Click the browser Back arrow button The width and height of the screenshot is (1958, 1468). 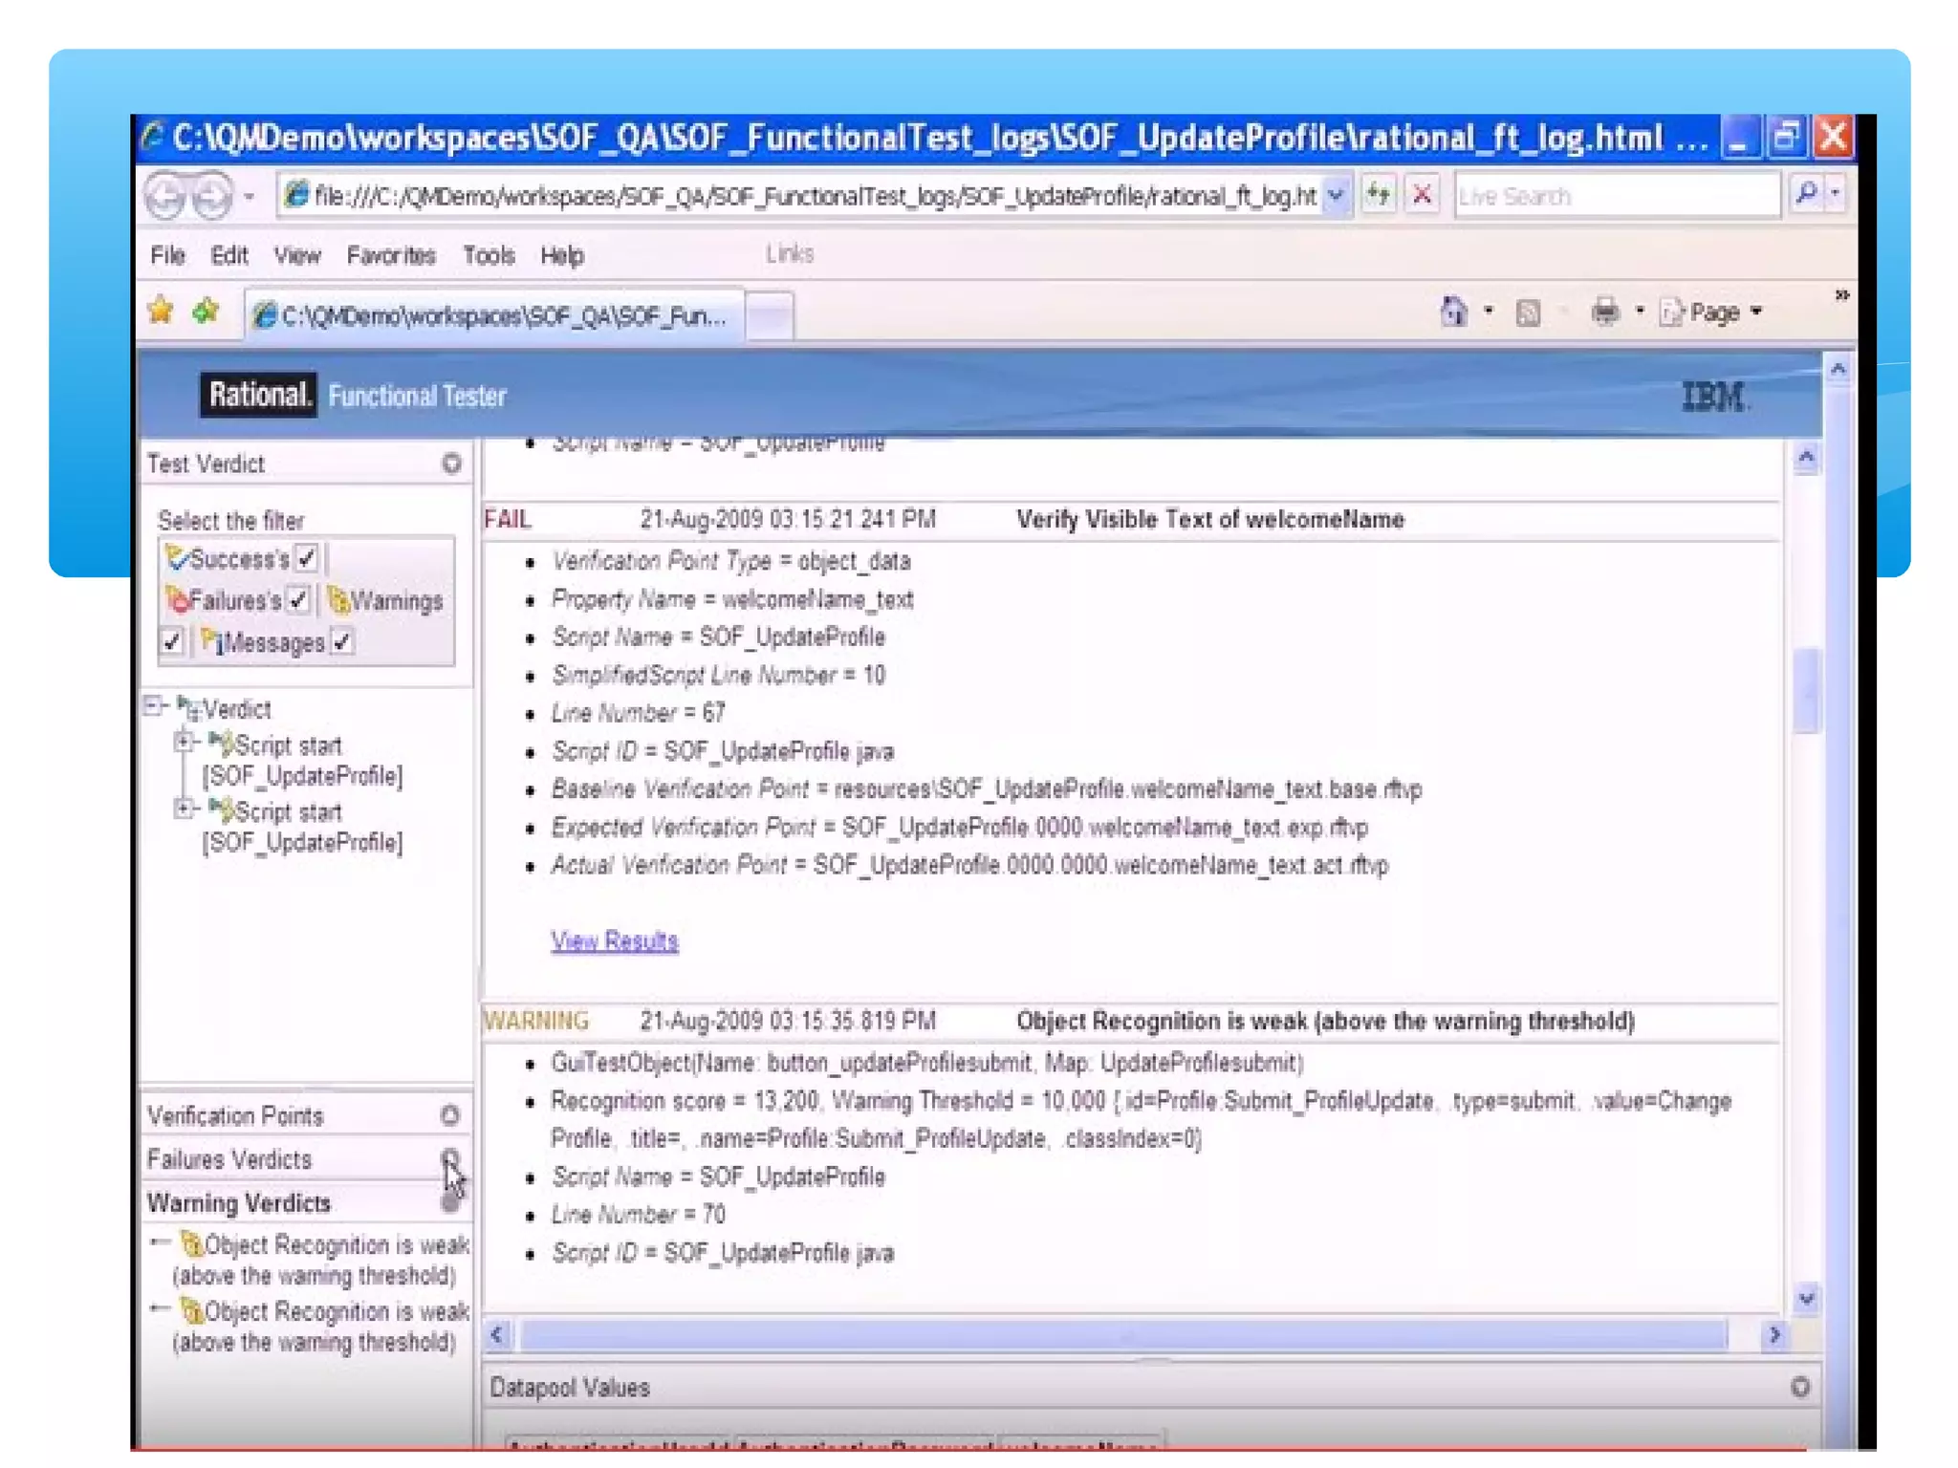point(164,196)
